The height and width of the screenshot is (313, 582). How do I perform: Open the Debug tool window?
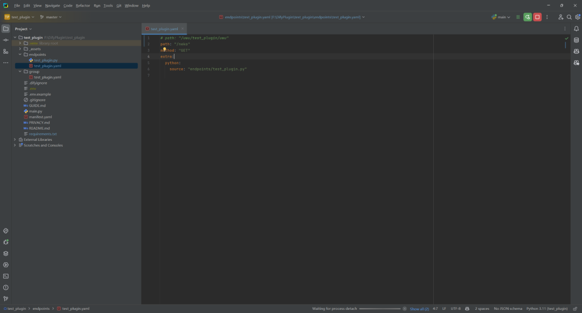[x=5, y=242]
